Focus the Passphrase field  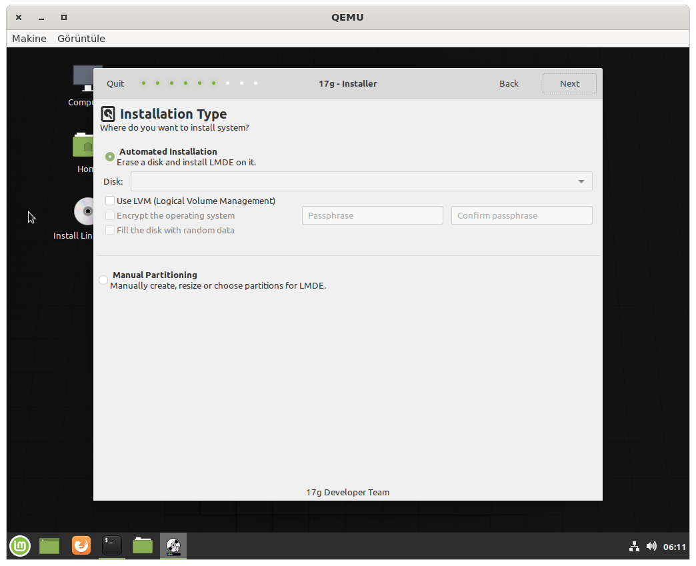click(x=373, y=215)
